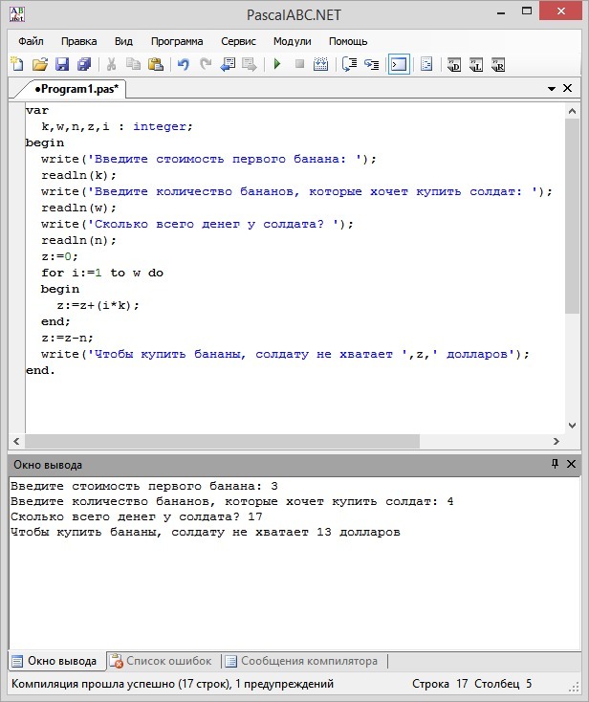This screenshot has height=702, width=589.
Task: Pin the output window panel
Action: coord(555,464)
